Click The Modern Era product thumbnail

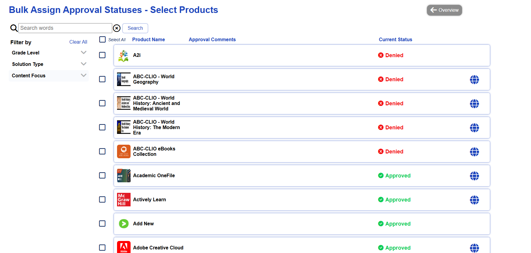[124, 127]
